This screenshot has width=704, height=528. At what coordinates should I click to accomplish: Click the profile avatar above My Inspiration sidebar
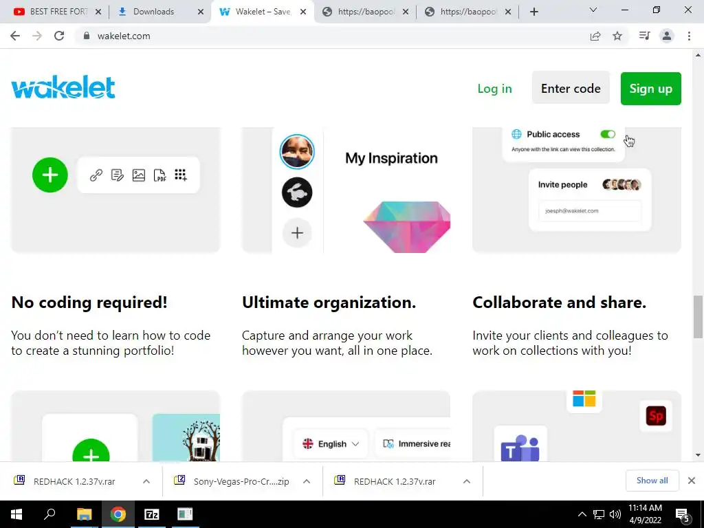pyautogui.click(x=297, y=151)
